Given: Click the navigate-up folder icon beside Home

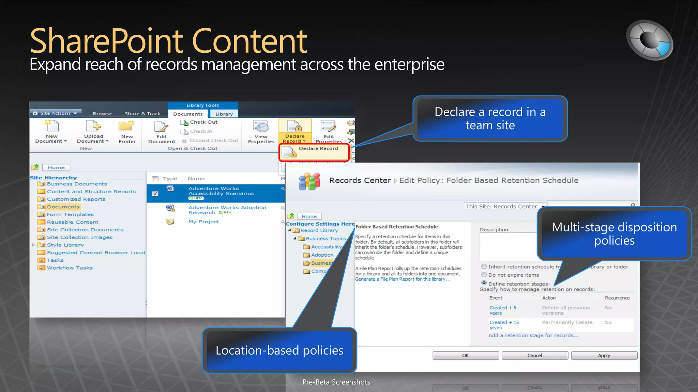Looking at the screenshot, I should pos(35,167).
